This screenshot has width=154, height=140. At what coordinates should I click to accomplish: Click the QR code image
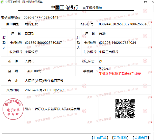click(125, 109)
